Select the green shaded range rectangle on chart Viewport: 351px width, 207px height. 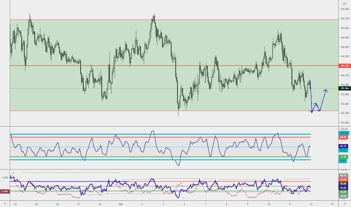174,65
